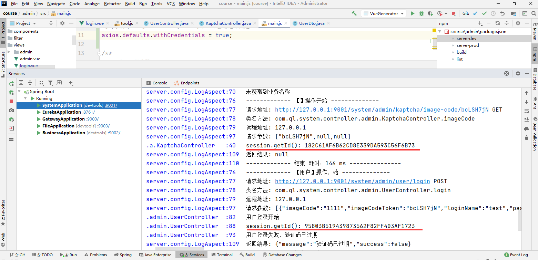Jump up the stack trace with the up arrow

(526, 93)
